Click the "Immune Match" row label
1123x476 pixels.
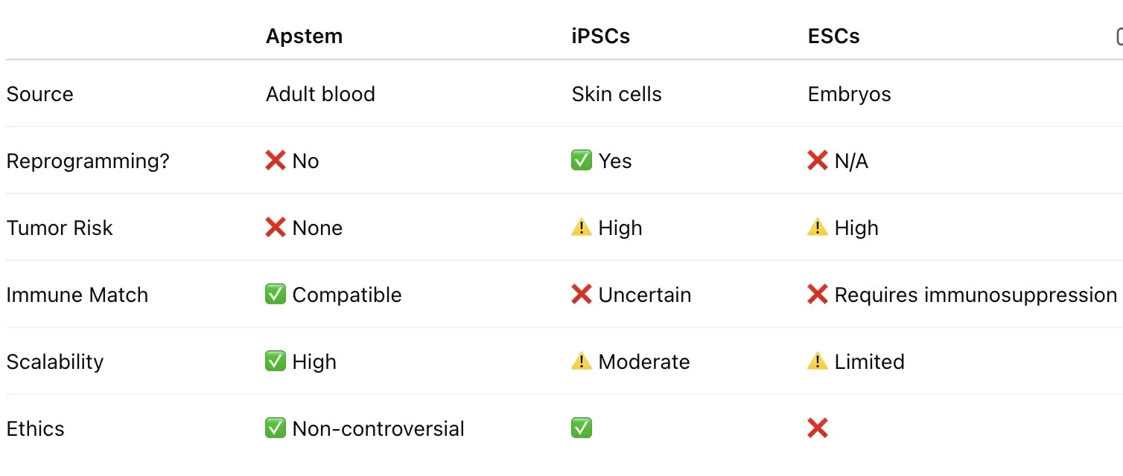tap(77, 295)
